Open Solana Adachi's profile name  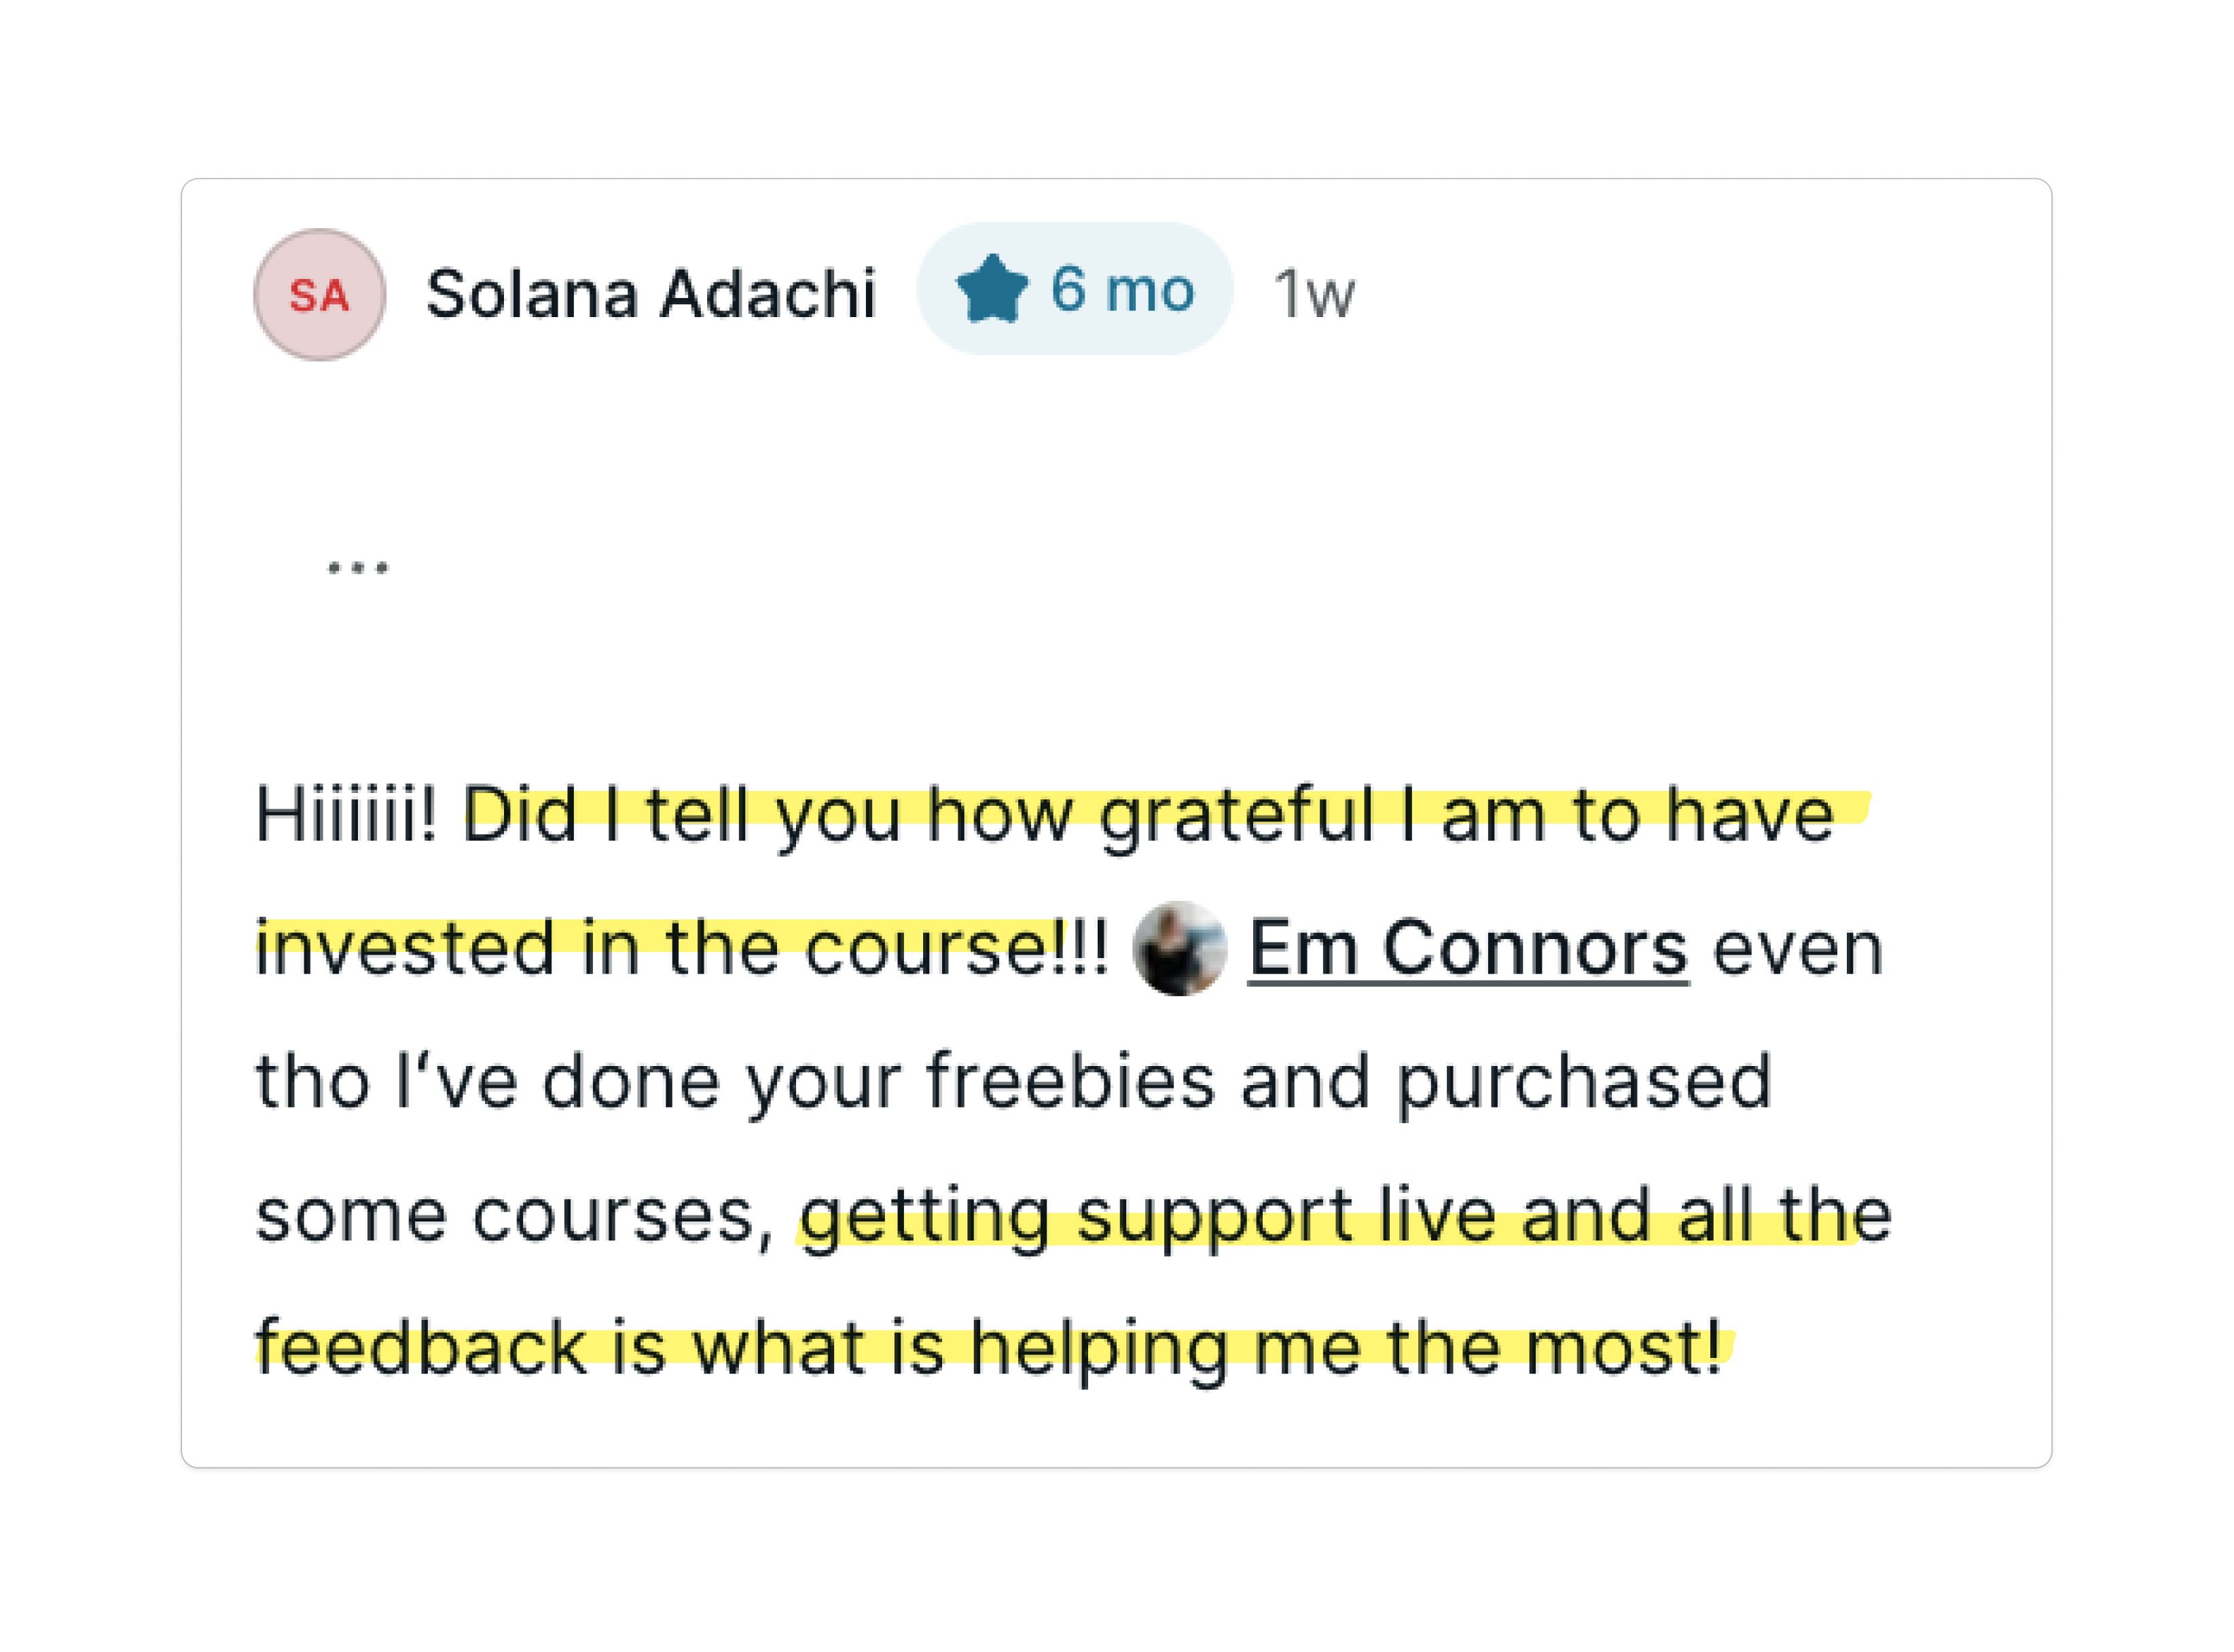650,294
